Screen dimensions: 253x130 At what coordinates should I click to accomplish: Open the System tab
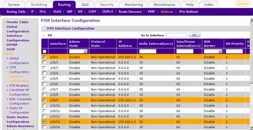click(x=14, y=5)
